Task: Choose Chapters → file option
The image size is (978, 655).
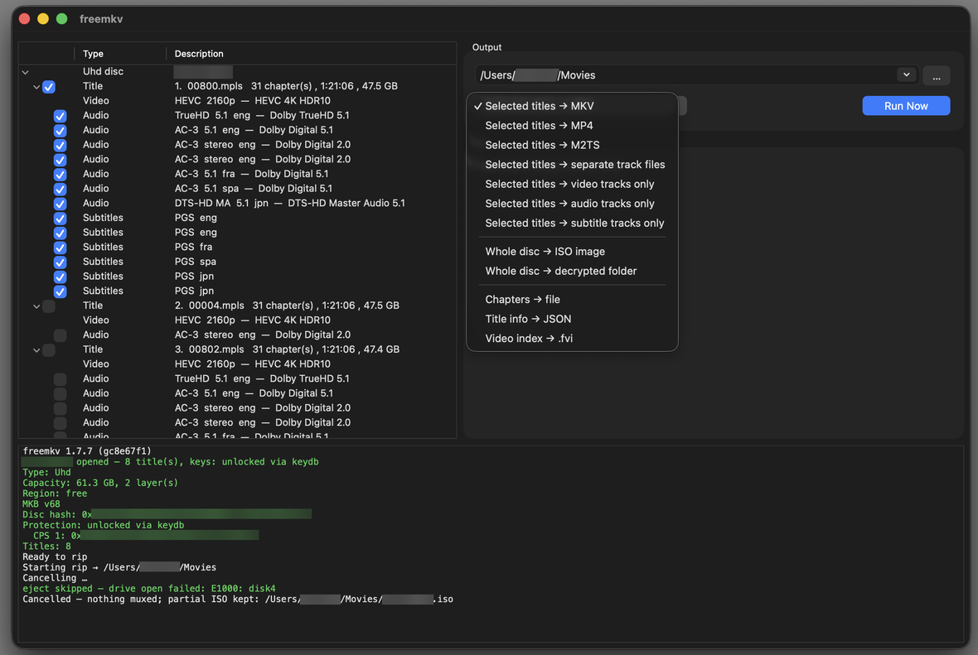Action: pyautogui.click(x=572, y=299)
